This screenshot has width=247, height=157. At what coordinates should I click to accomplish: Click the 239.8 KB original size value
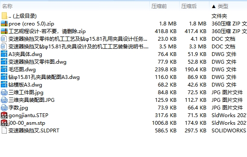tap(166, 70)
